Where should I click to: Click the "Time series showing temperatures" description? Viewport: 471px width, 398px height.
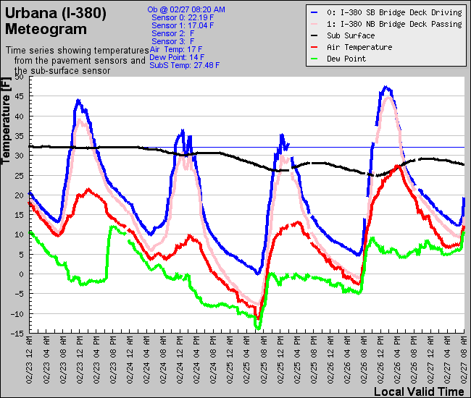[x=76, y=51]
